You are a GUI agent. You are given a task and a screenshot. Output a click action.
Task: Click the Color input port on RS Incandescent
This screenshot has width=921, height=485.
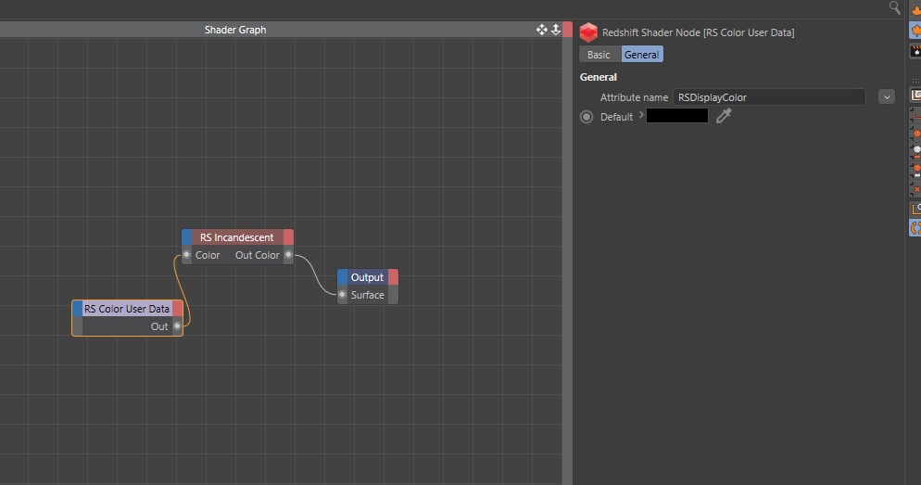tap(187, 254)
